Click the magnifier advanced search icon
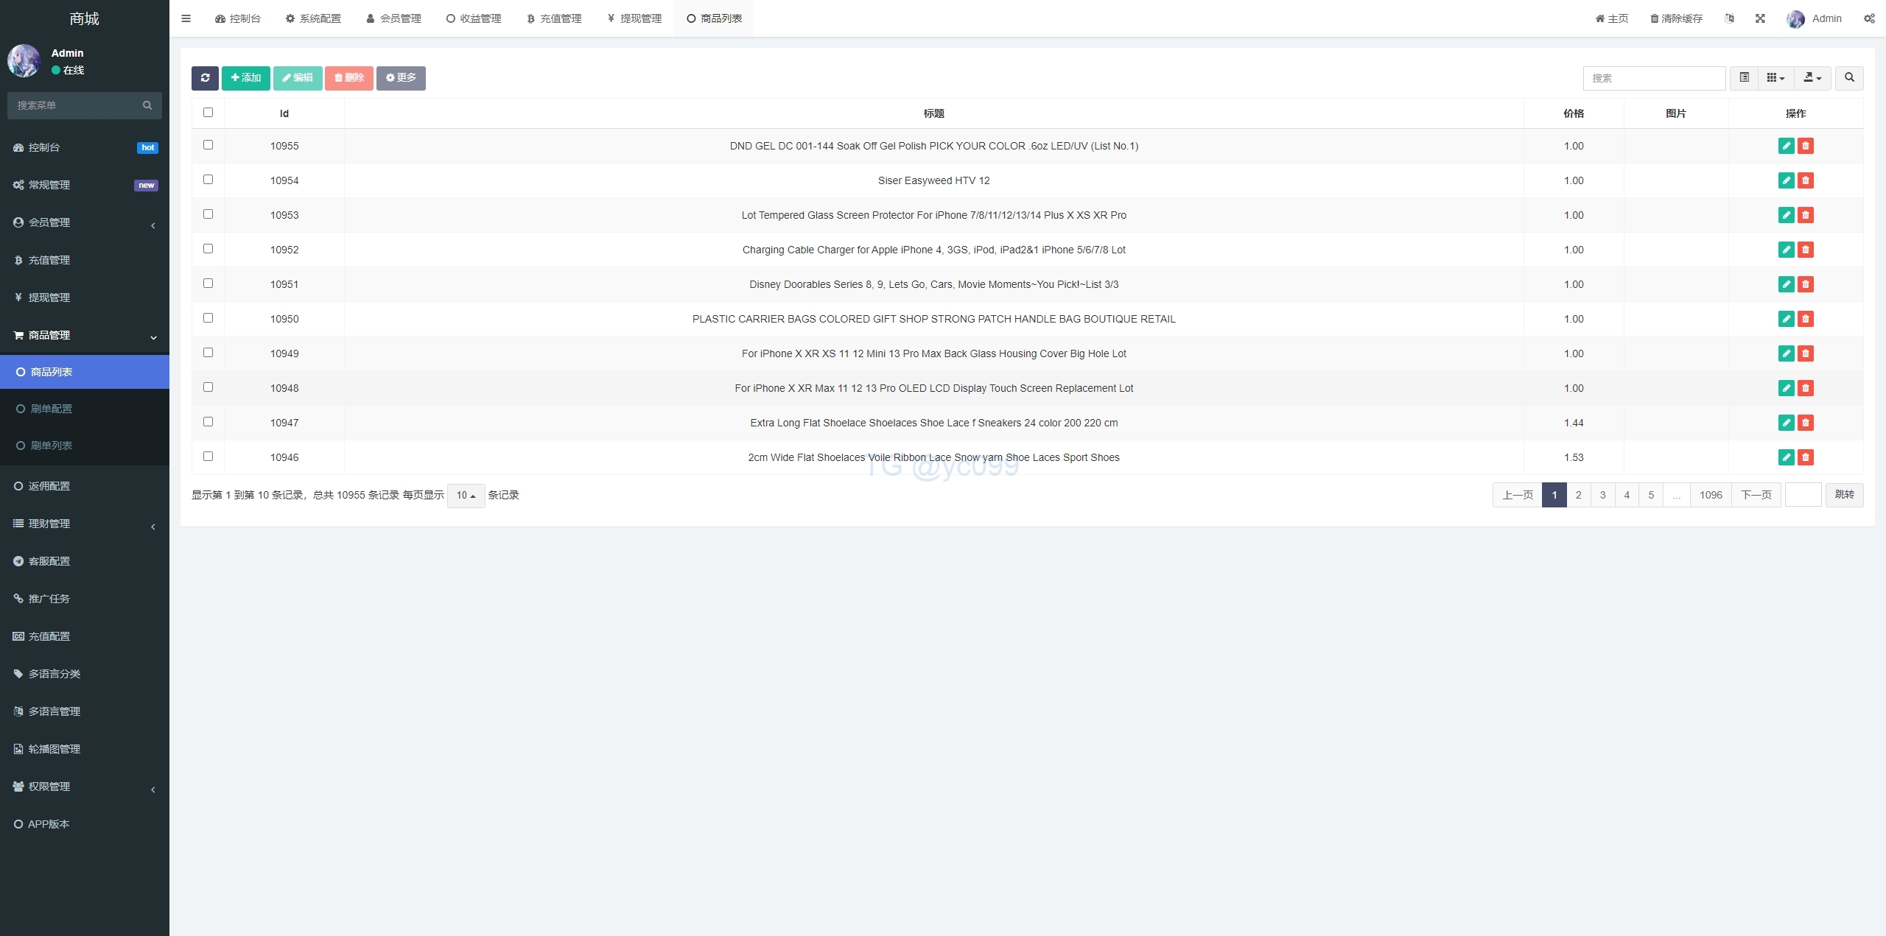The width and height of the screenshot is (1886, 936). pyautogui.click(x=1849, y=78)
